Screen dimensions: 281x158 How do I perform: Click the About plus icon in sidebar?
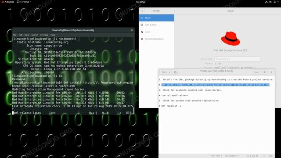[142, 18]
